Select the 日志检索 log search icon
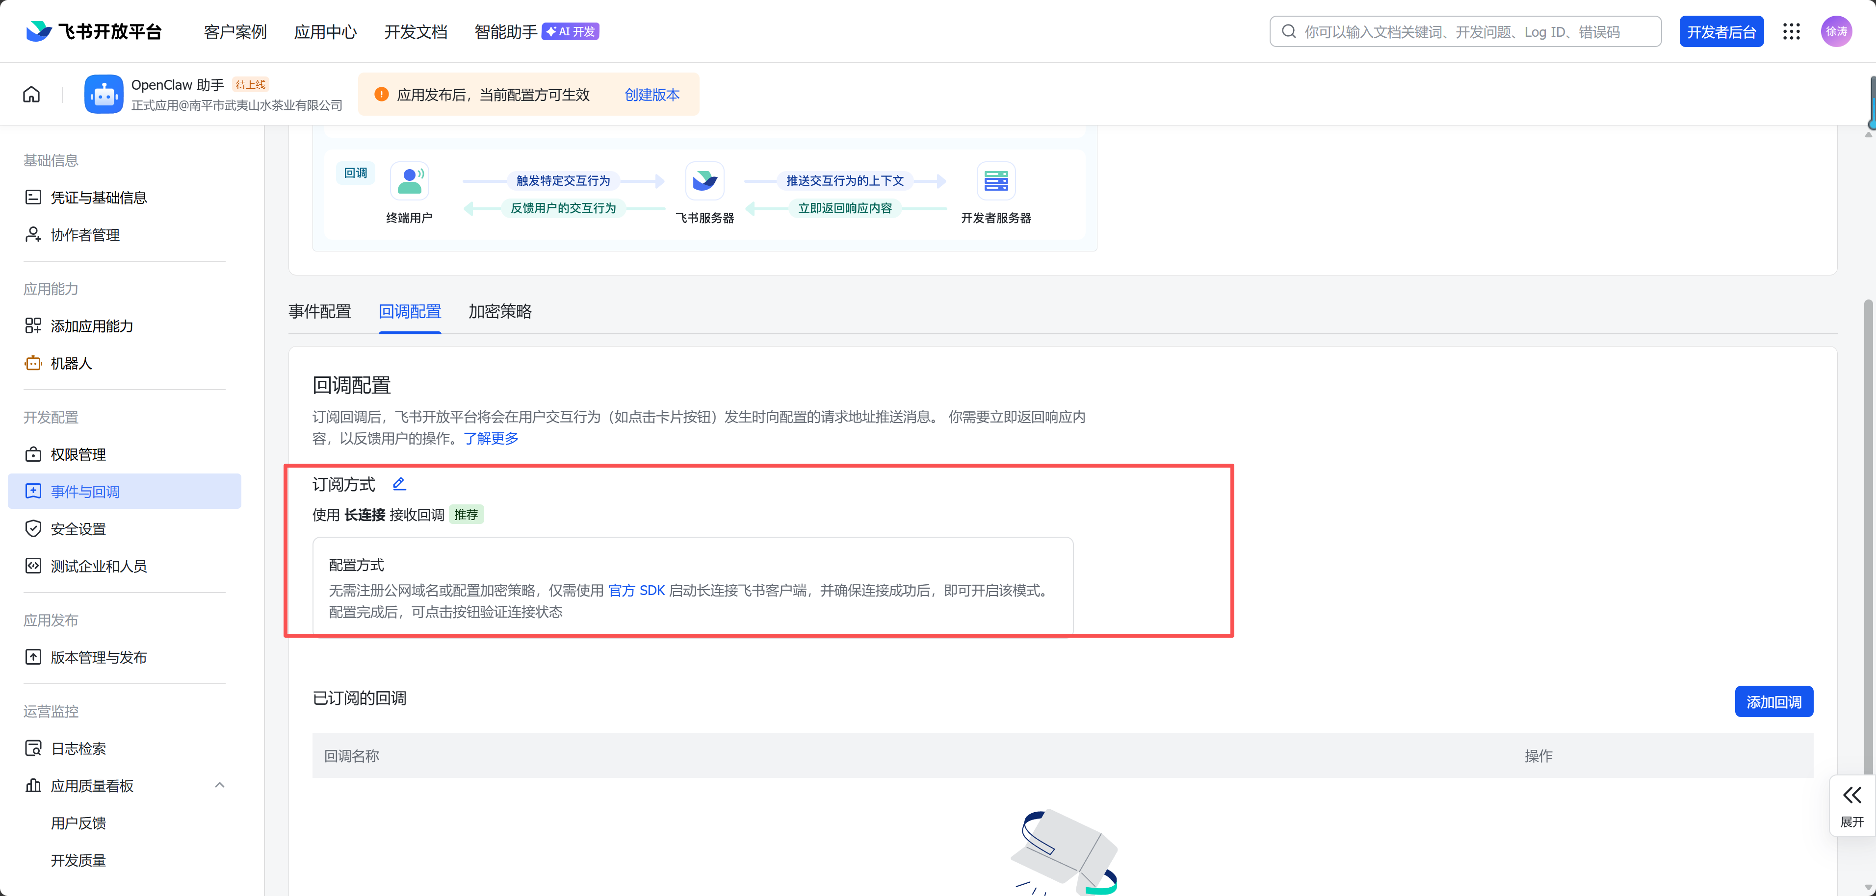The image size is (1876, 896). [33, 747]
